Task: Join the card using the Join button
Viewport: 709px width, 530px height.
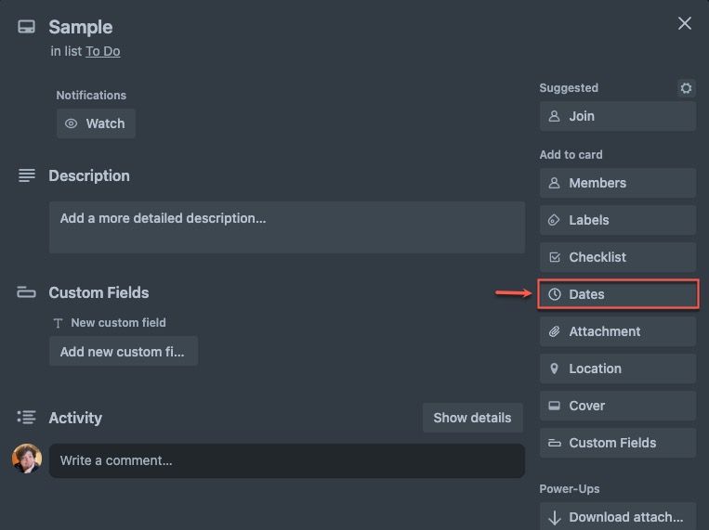Action: tap(618, 116)
